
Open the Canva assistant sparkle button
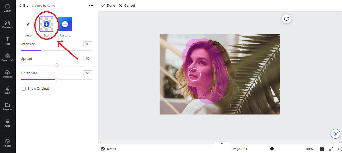pos(335,133)
